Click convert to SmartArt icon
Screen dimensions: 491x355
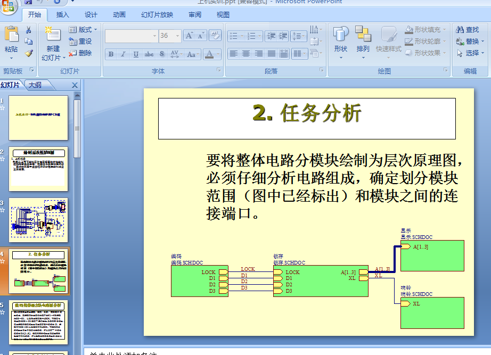[x=315, y=53]
